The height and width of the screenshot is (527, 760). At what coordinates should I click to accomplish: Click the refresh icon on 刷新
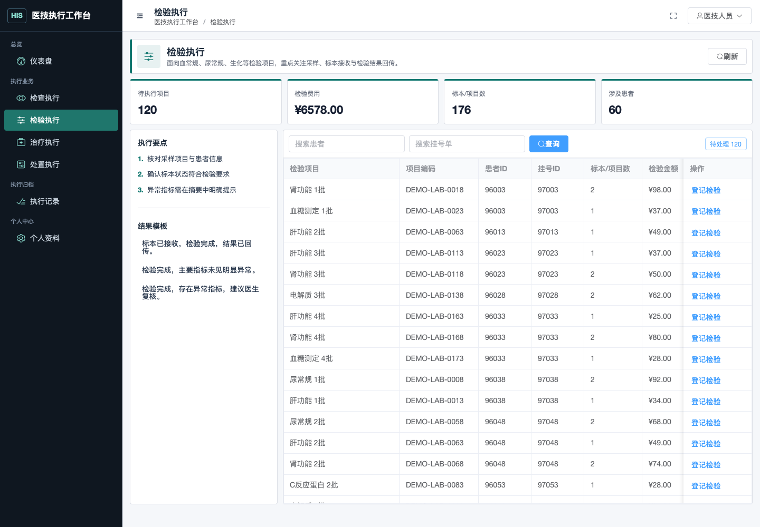coord(720,56)
